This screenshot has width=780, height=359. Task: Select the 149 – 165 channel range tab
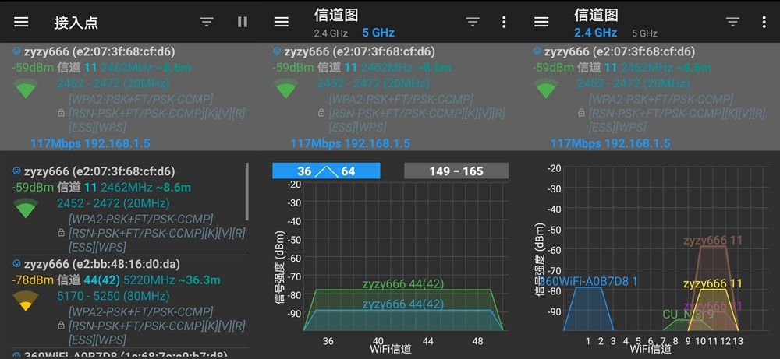(456, 171)
